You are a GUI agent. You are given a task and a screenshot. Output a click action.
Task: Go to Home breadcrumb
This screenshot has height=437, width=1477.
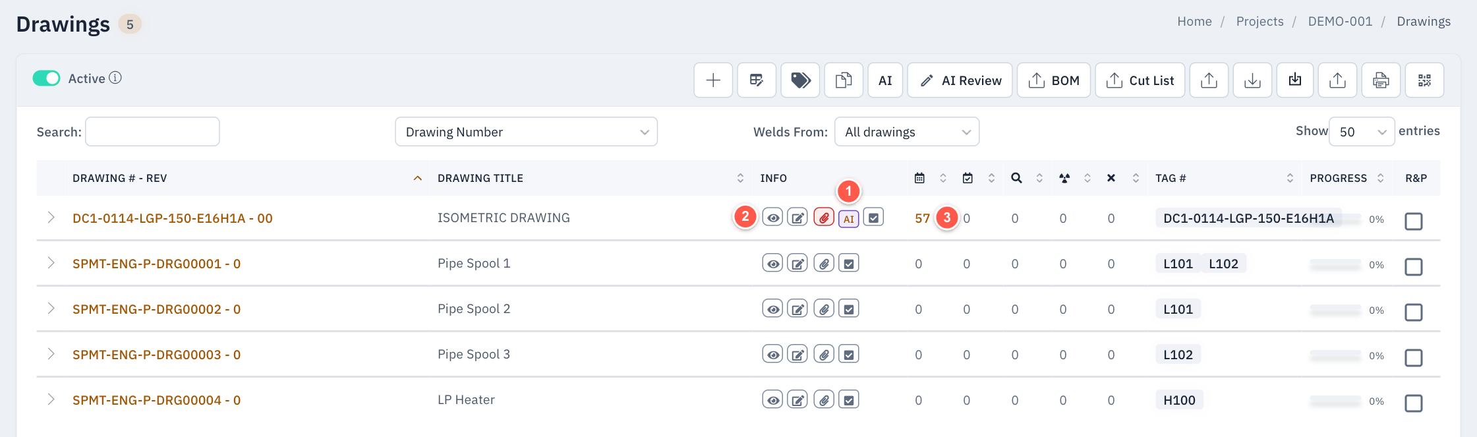[1194, 21]
